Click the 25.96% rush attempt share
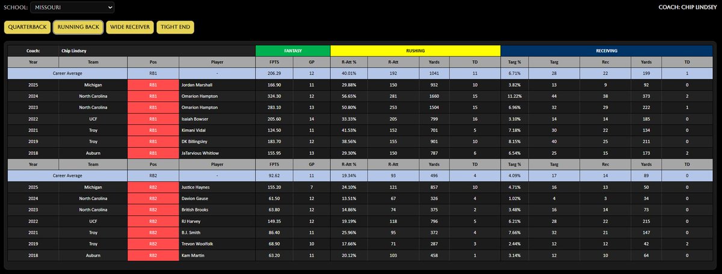This screenshot has height=274, width=722. pos(349,233)
